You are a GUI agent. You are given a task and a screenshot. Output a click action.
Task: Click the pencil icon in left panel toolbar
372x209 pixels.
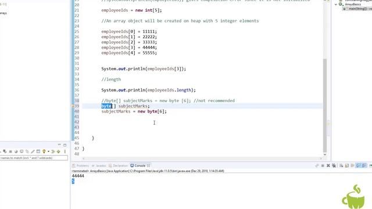33,152
